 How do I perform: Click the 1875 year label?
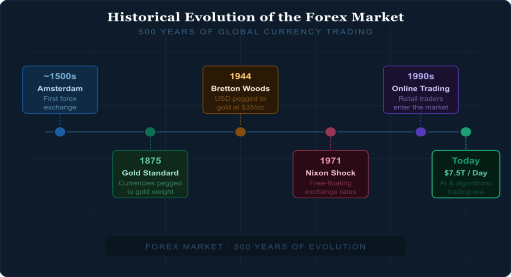coord(150,161)
